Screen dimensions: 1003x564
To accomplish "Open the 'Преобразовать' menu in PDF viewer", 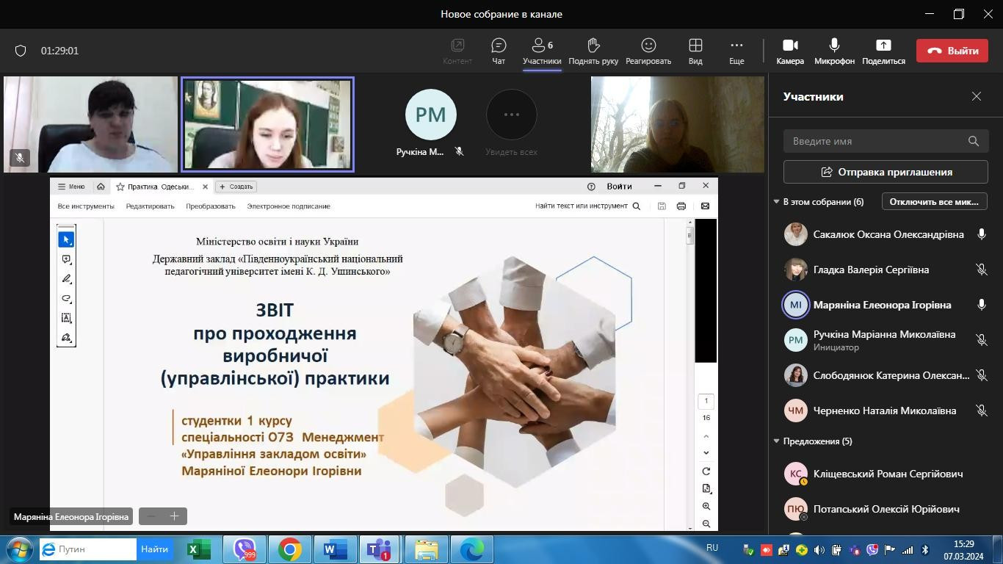I will [x=211, y=206].
